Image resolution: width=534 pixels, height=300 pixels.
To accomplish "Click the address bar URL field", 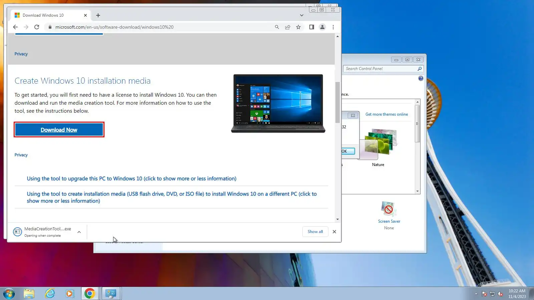I will click(x=160, y=27).
